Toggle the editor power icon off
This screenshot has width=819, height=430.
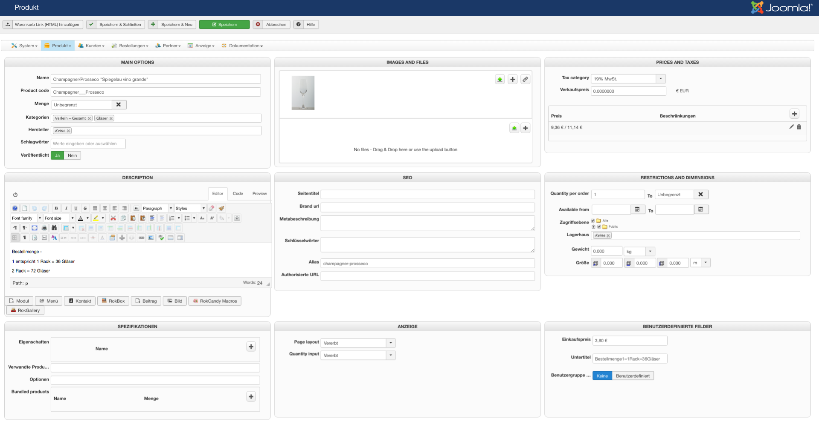tap(15, 195)
